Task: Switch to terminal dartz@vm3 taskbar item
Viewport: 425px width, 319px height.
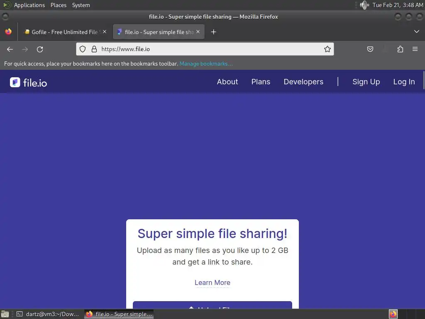Action: pyautogui.click(x=48, y=314)
